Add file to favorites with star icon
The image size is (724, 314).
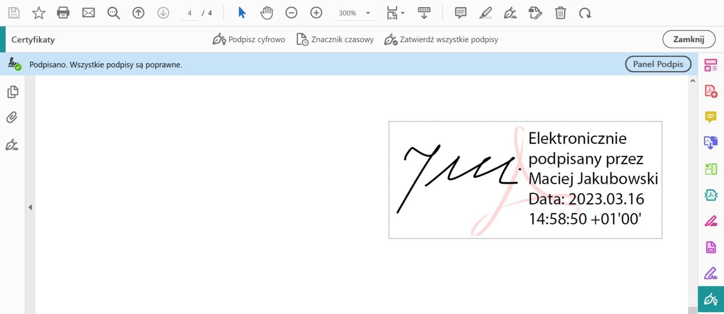[39, 13]
